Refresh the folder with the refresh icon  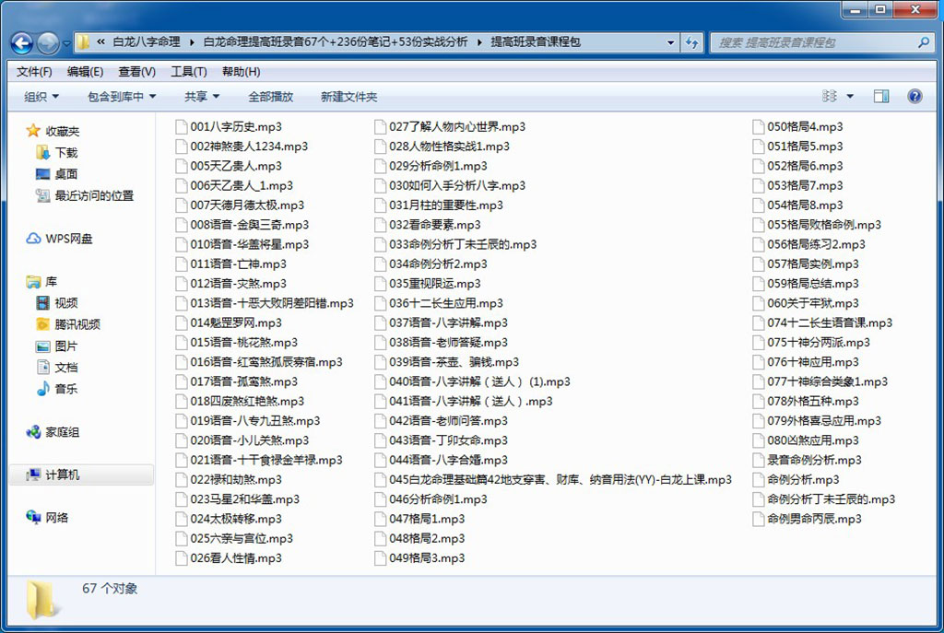coord(691,42)
